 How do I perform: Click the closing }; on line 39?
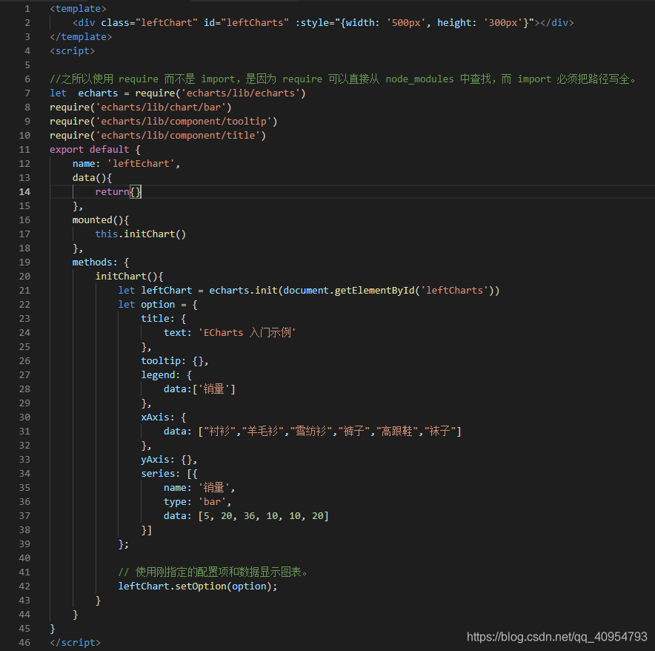tap(124, 544)
